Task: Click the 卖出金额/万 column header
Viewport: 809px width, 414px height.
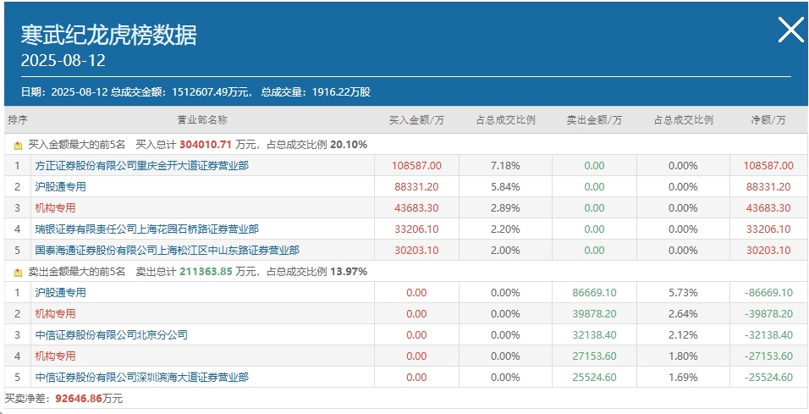Action: [594, 120]
